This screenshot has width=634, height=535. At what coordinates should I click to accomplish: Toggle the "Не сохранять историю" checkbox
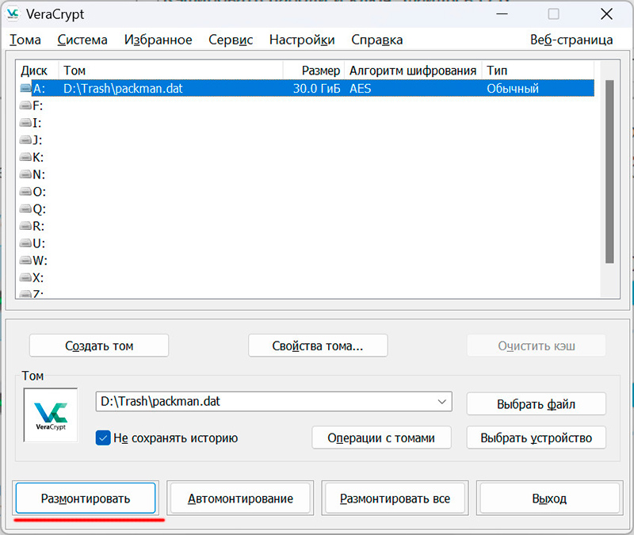(102, 438)
